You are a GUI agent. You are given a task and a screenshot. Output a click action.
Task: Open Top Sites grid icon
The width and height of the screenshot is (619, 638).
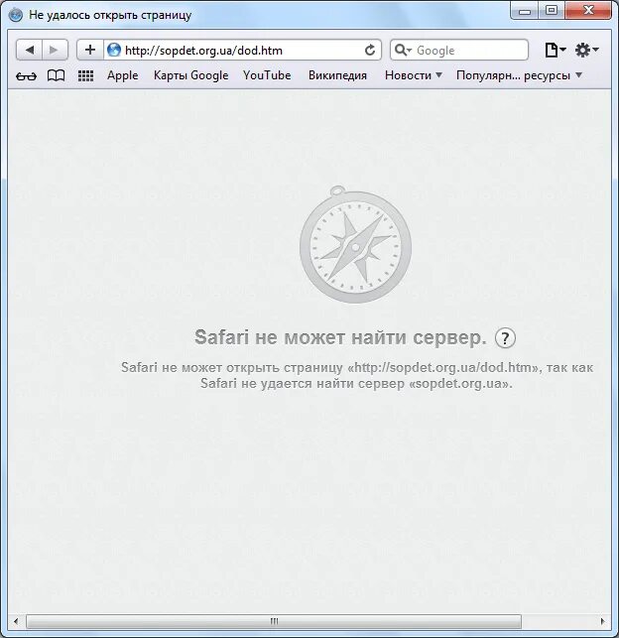(x=85, y=75)
